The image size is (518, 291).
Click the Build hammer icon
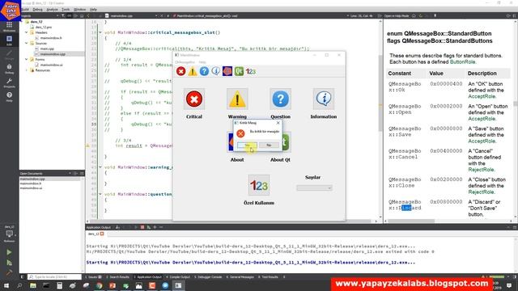click(x=9, y=273)
